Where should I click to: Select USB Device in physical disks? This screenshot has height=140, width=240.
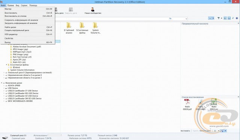click(13, 88)
